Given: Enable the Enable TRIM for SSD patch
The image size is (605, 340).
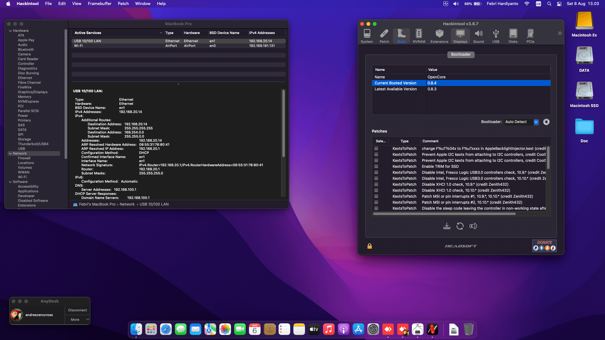Looking at the screenshot, I should [376, 166].
